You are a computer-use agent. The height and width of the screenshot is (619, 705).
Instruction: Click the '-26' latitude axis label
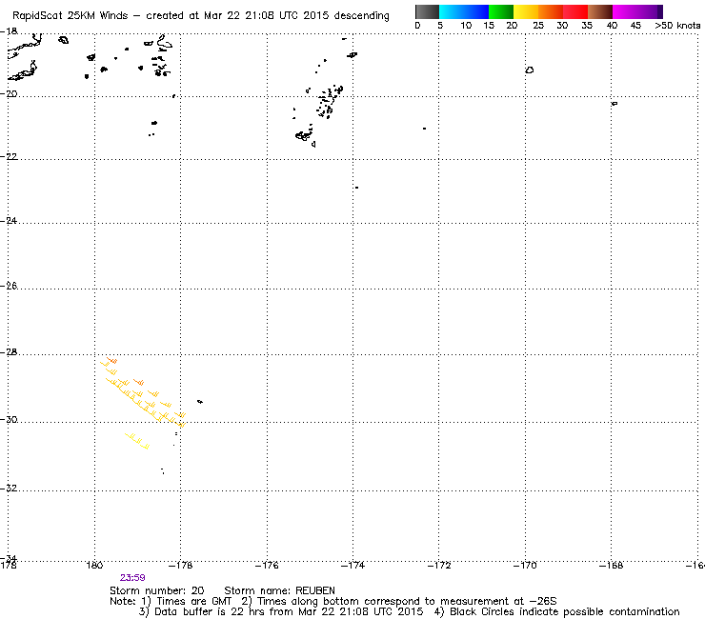tap(9, 287)
